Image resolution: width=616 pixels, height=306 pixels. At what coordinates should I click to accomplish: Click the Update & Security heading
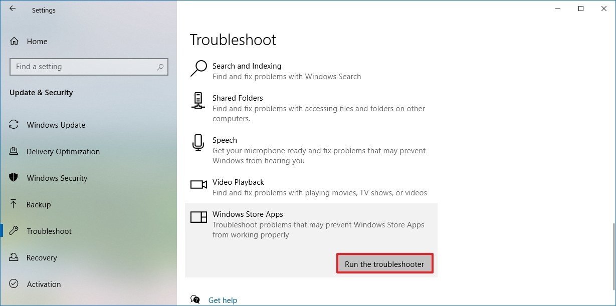41,93
